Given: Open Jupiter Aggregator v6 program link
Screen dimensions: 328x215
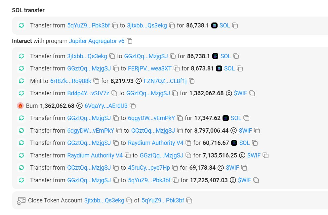Looking at the screenshot, I should 97,41.
